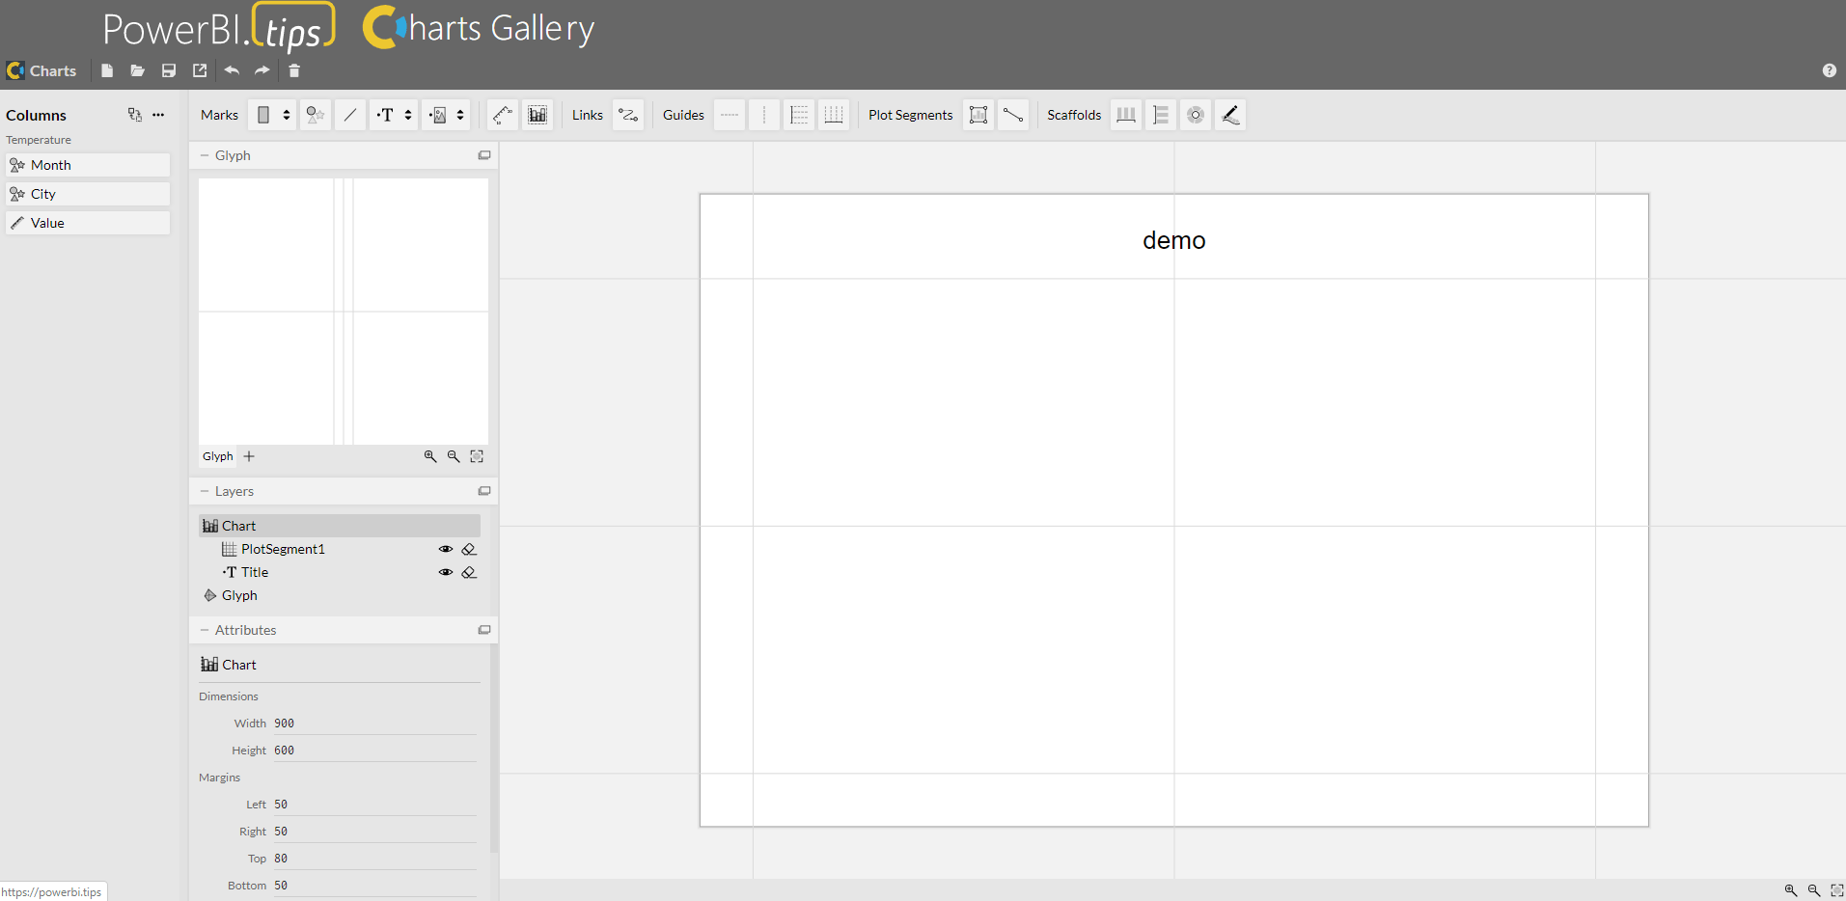Open the Rectangle mark dropdown arrows

click(287, 115)
